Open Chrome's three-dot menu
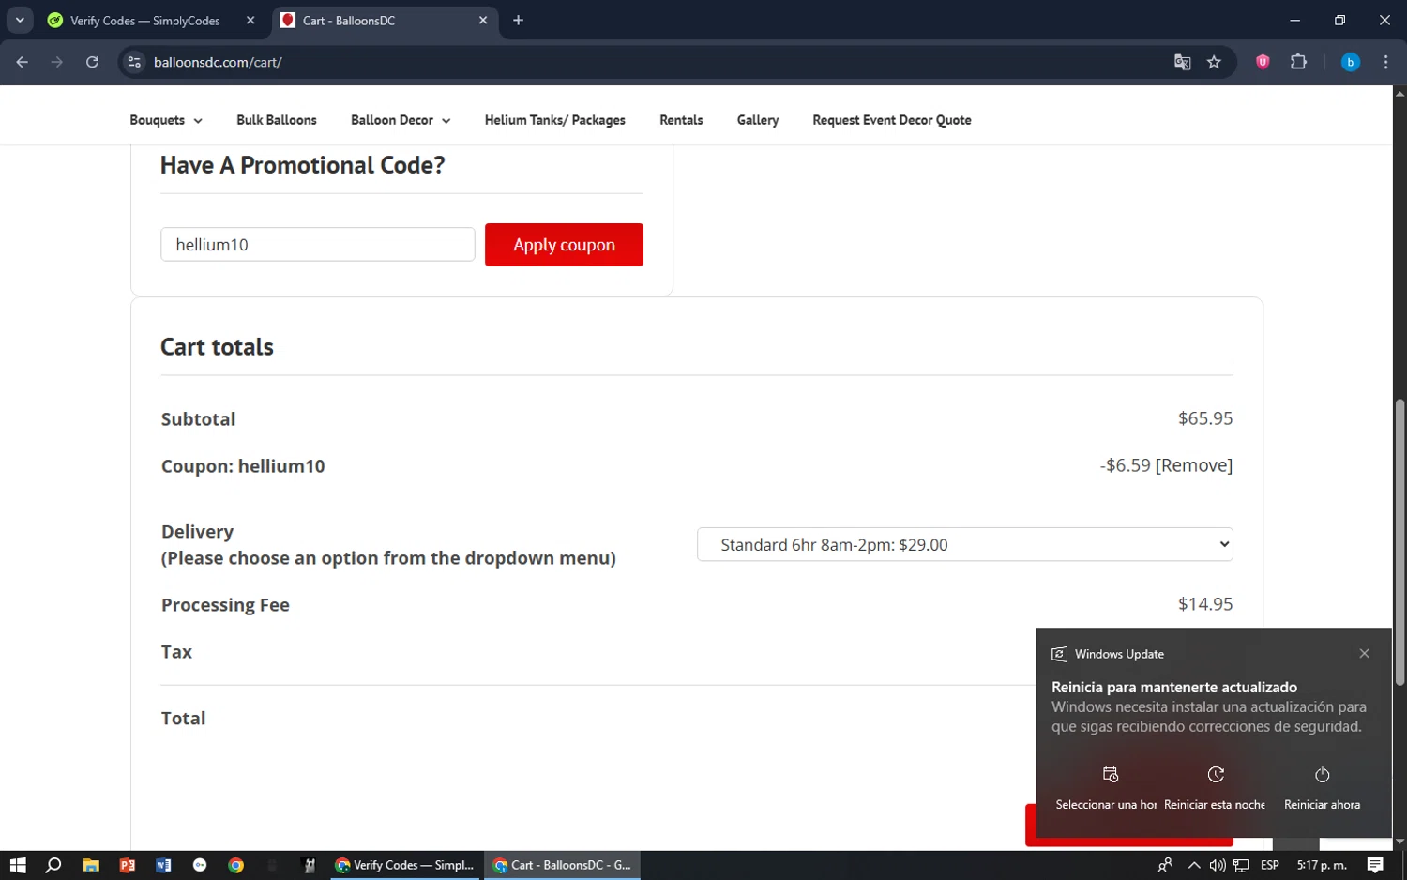The height and width of the screenshot is (880, 1407). point(1385,62)
